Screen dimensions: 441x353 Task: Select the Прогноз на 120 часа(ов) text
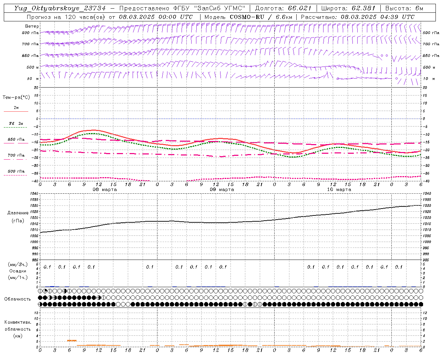[66, 17]
